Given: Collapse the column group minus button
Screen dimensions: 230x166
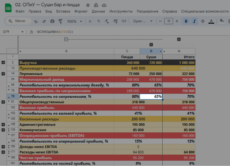Looking at the screenshot, I should pos(66,39).
